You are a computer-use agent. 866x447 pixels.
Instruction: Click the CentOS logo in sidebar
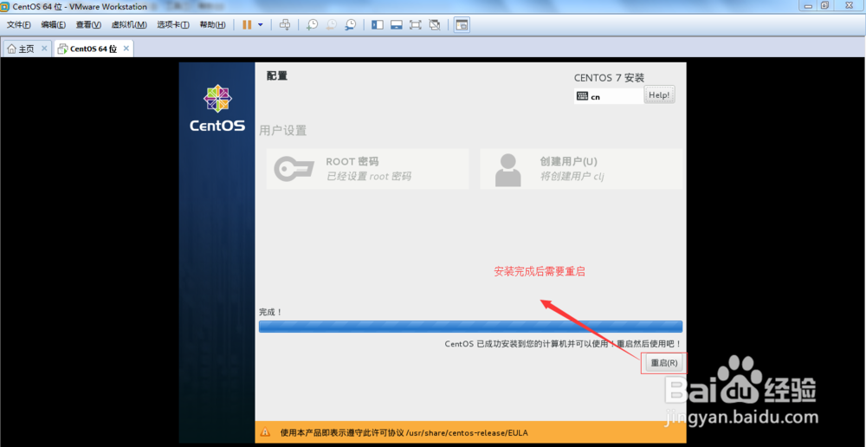(x=217, y=109)
